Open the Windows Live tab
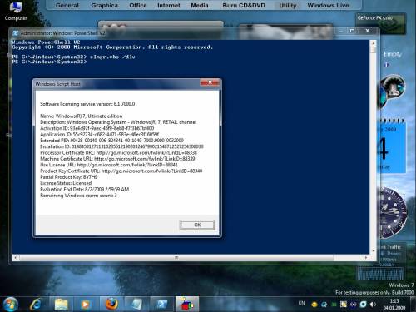 (x=328, y=5)
